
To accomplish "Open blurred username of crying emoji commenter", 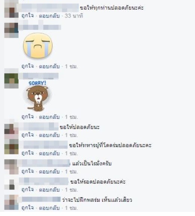I will pos(40,27).
